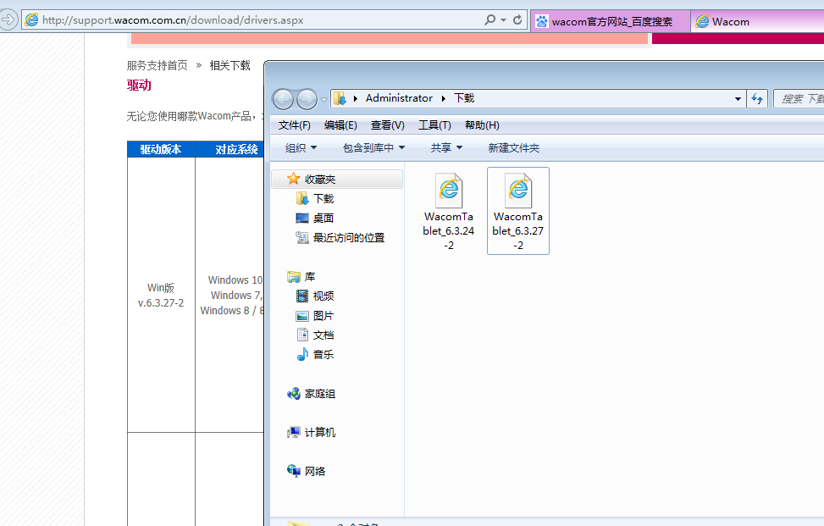
Task: Click the 驱动 page heading
Action: tap(139, 86)
